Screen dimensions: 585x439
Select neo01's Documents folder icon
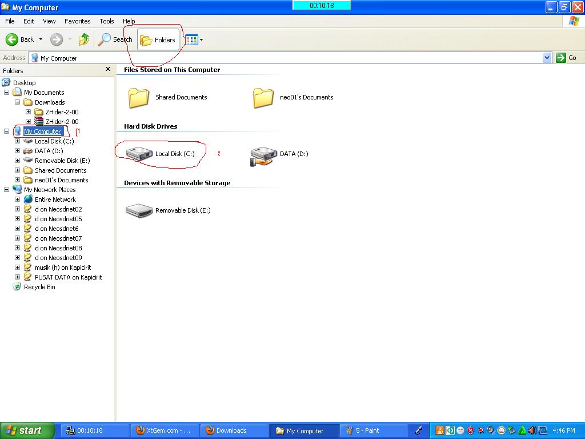point(263,98)
